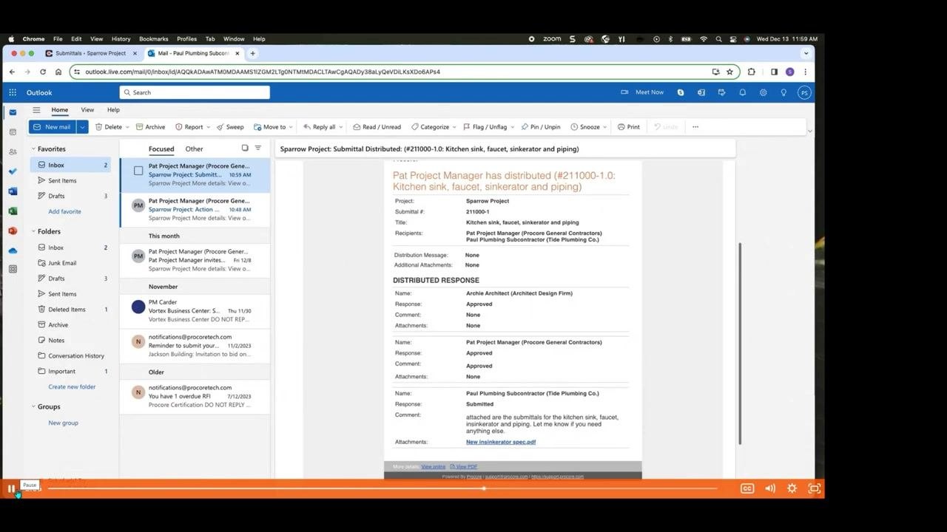
Task: Open PowerPoint from the left app rail
Action: tap(13, 231)
